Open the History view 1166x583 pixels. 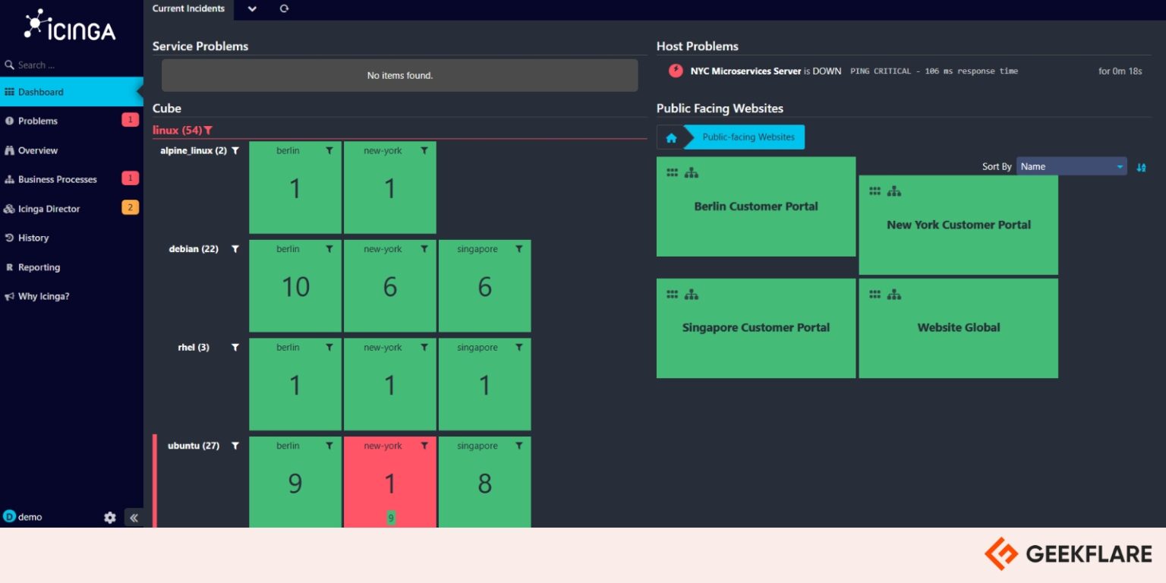[35, 238]
